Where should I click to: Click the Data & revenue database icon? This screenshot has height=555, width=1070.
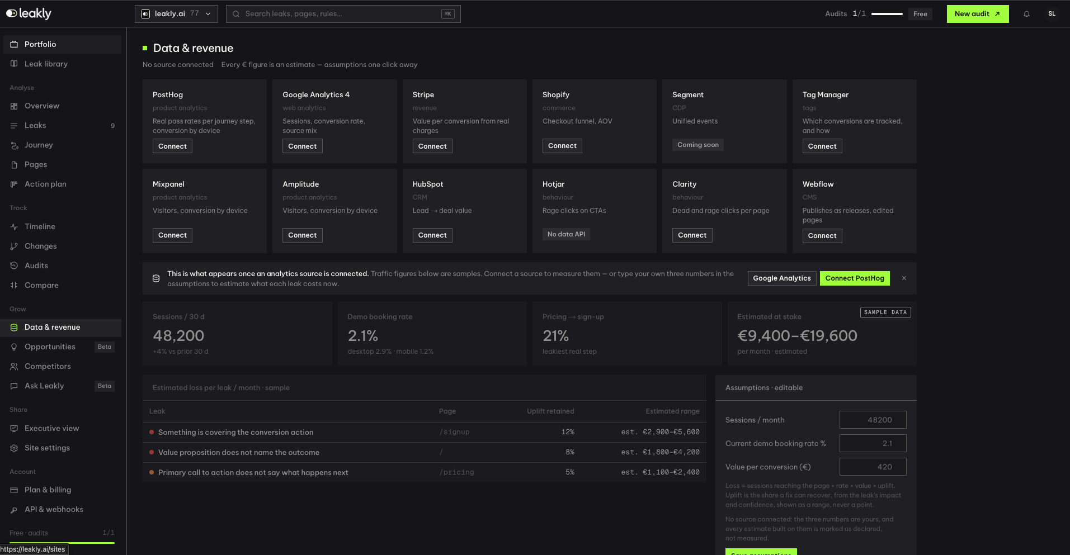pyautogui.click(x=14, y=327)
